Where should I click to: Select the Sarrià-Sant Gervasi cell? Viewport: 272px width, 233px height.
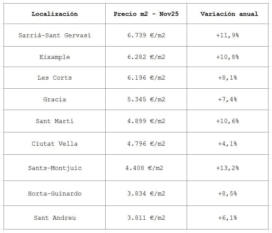55,35
